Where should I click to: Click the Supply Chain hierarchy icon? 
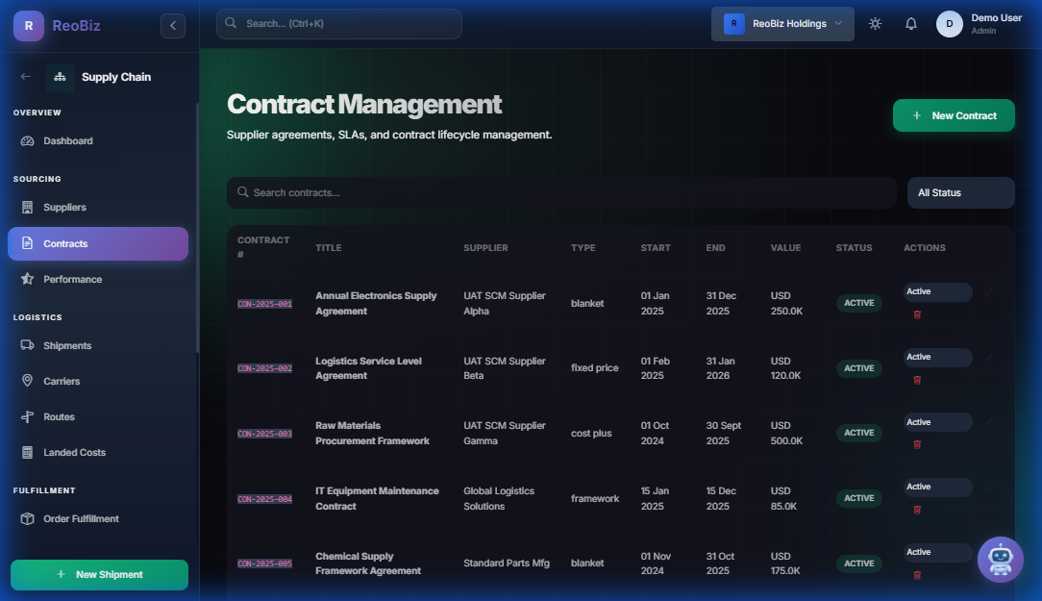[60, 77]
